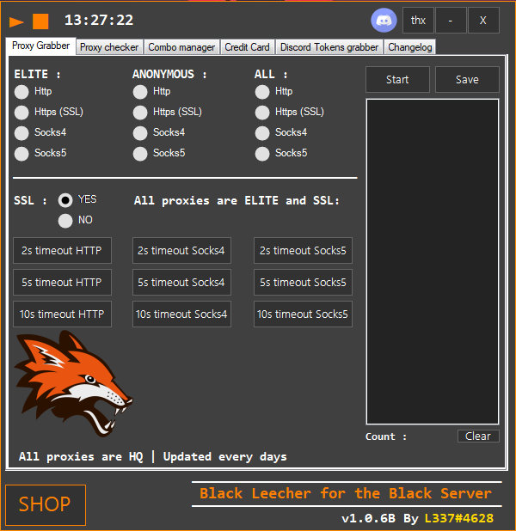The height and width of the screenshot is (531, 516).
Task: Click the fox logo image
Action: point(73,384)
